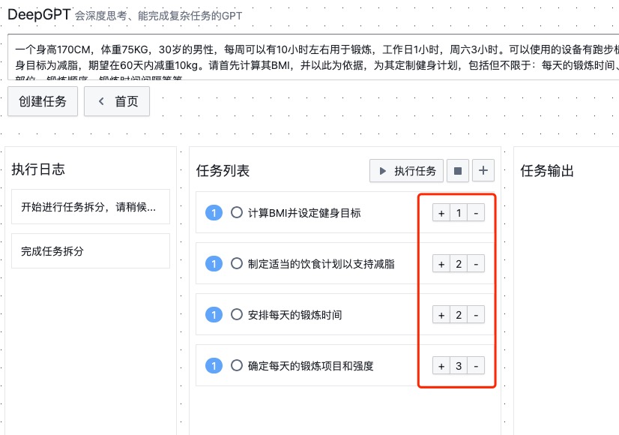Screen dimensions: 619x435
Task: Select the radio for 安排每天的锻炼时间
Action: tap(237, 314)
